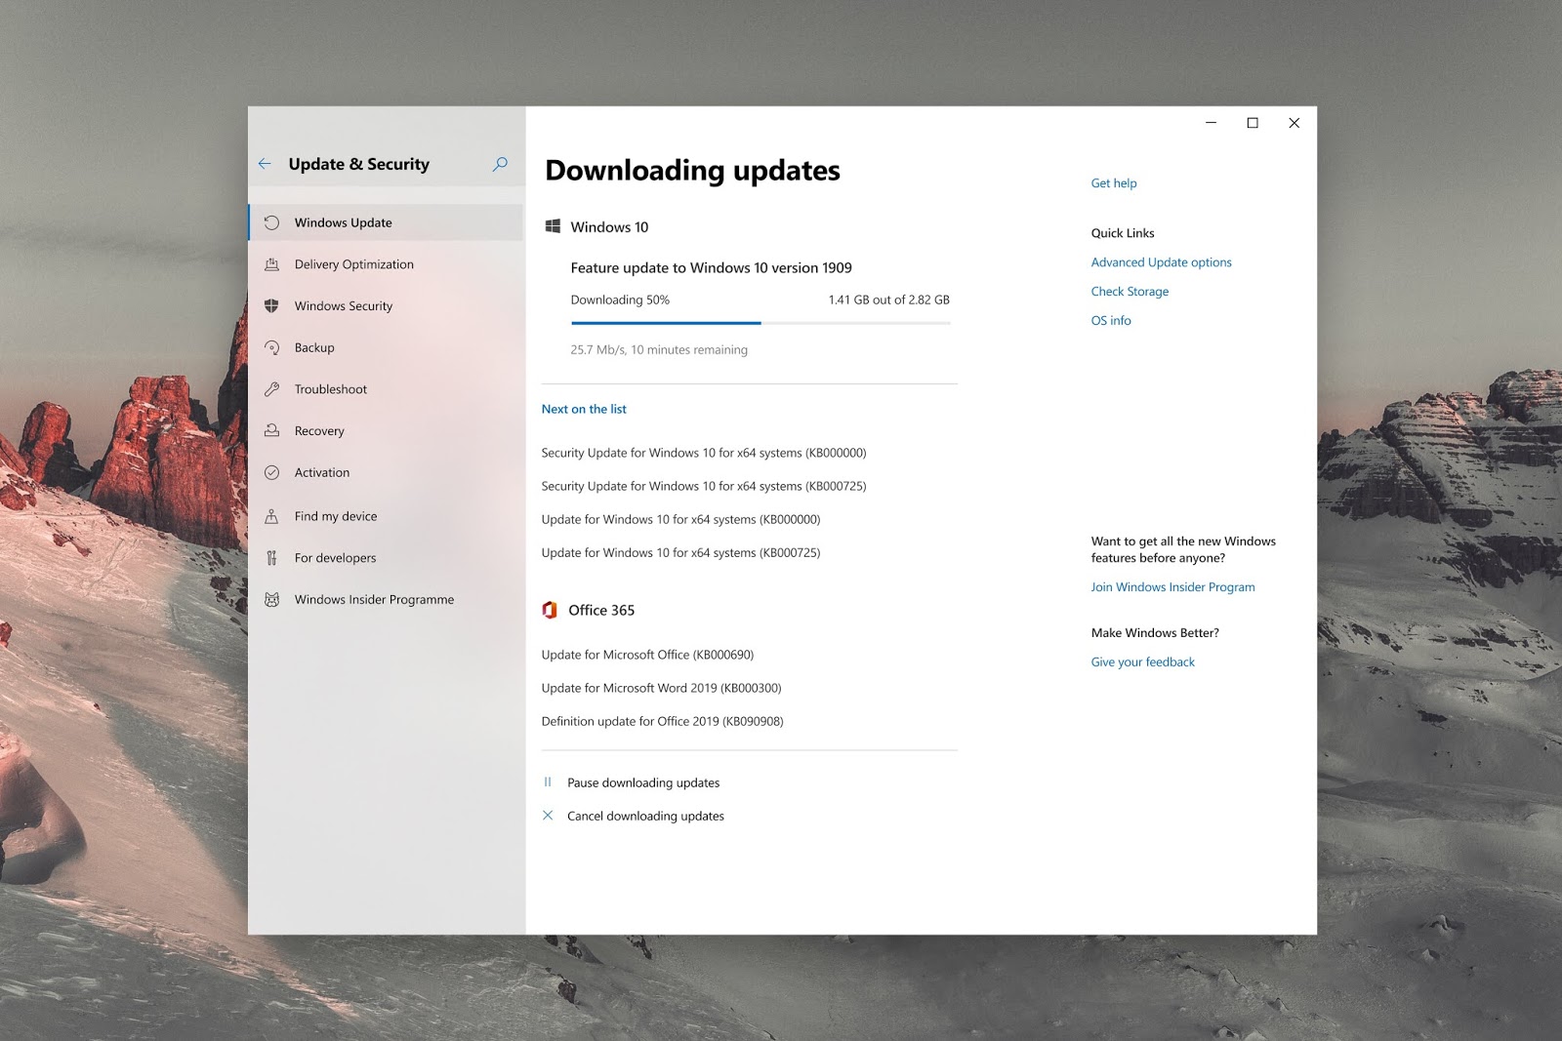Viewport: 1562px width, 1041px height.
Task: Click the Check Storage link
Action: (1130, 292)
